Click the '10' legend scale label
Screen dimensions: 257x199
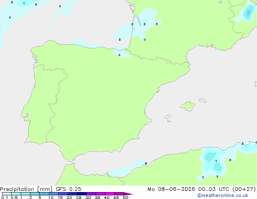51,197
